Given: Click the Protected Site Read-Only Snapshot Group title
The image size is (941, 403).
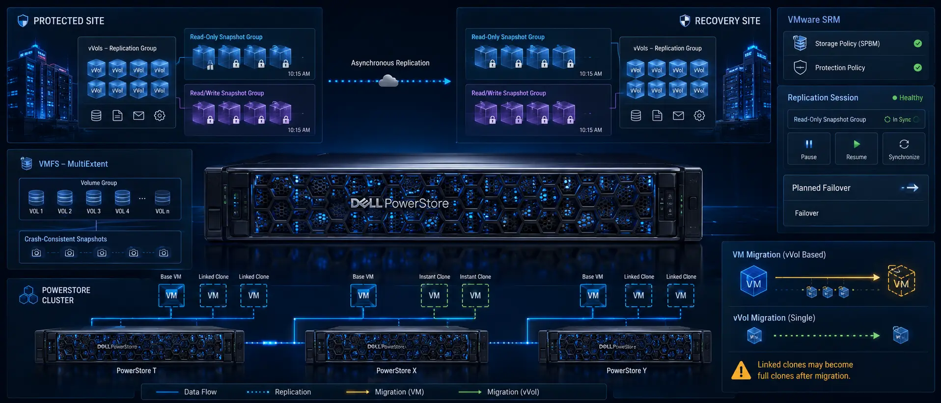Looking at the screenshot, I should pos(226,37).
